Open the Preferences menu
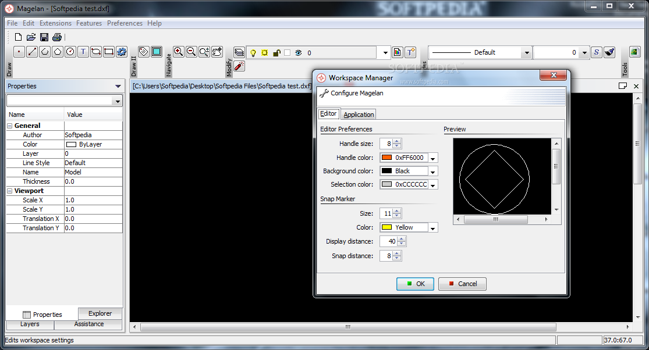The image size is (649, 350). [x=125, y=23]
